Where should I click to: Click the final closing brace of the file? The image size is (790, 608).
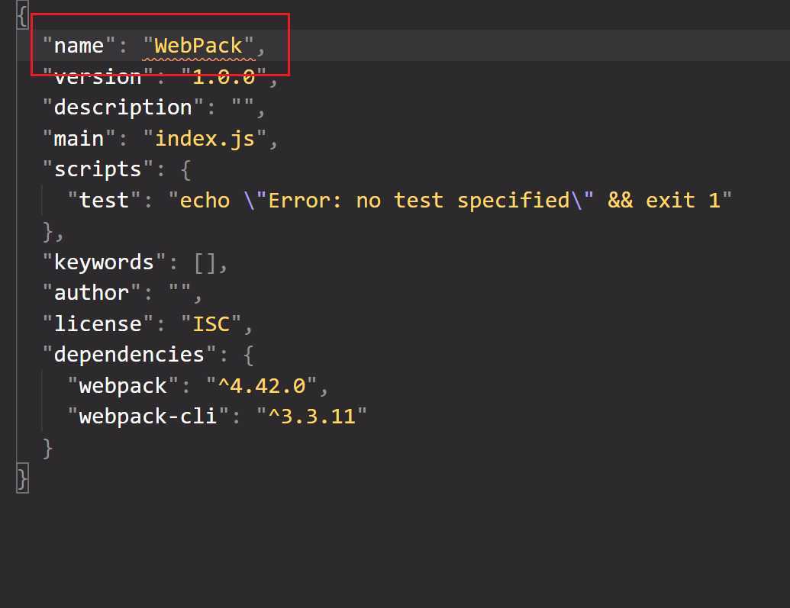[22, 479]
